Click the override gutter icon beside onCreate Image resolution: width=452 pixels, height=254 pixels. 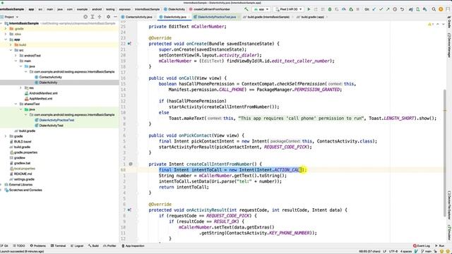130,44
